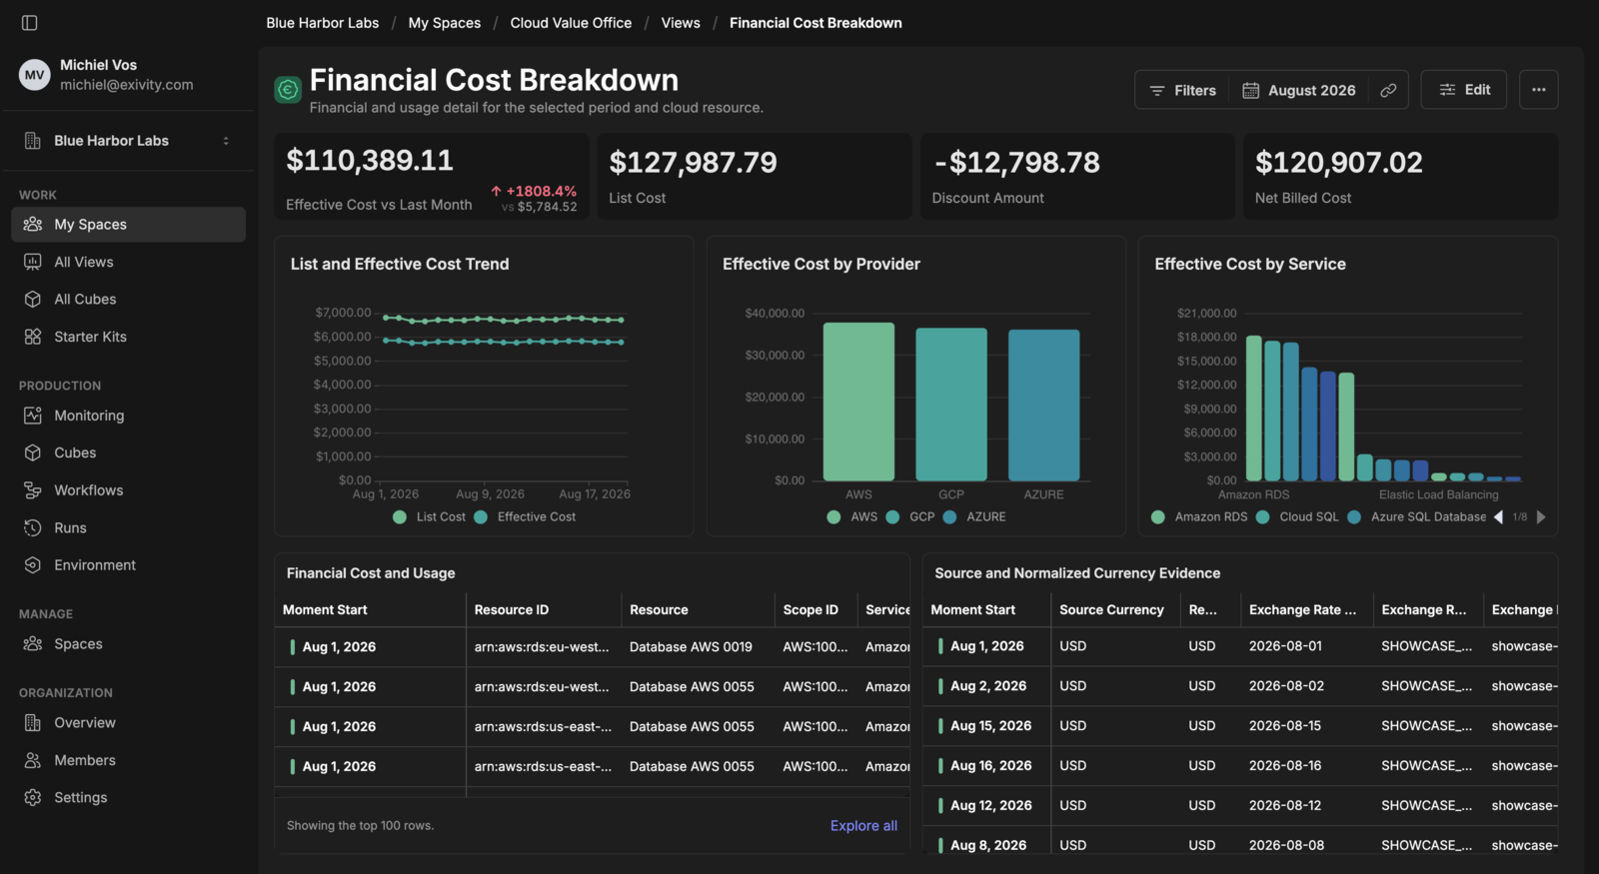
Task: Open the Filters button
Action: tap(1183, 90)
